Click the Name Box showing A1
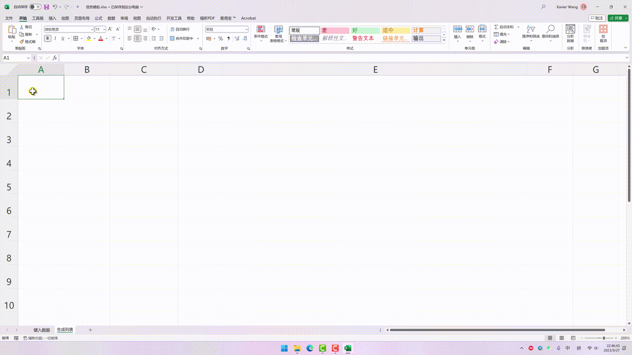The width and height of the screenshot is (632, 355). click(x=16, y=58)
